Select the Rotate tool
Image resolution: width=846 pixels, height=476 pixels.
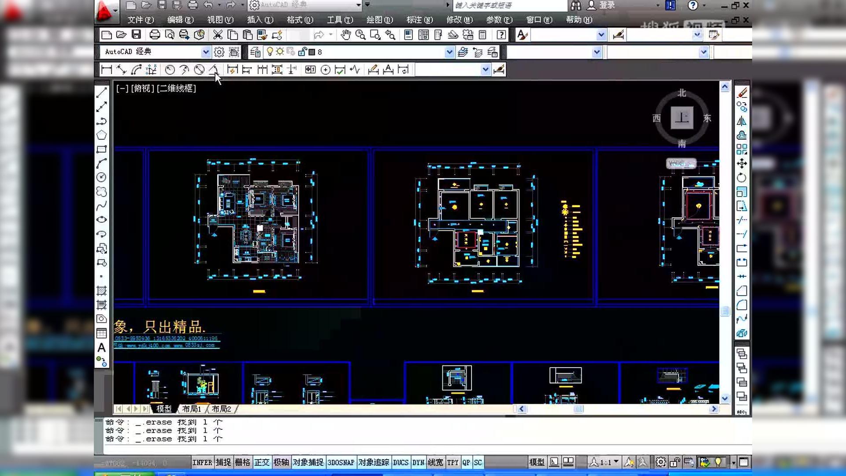pyautogui.click(x=742, y=178)
